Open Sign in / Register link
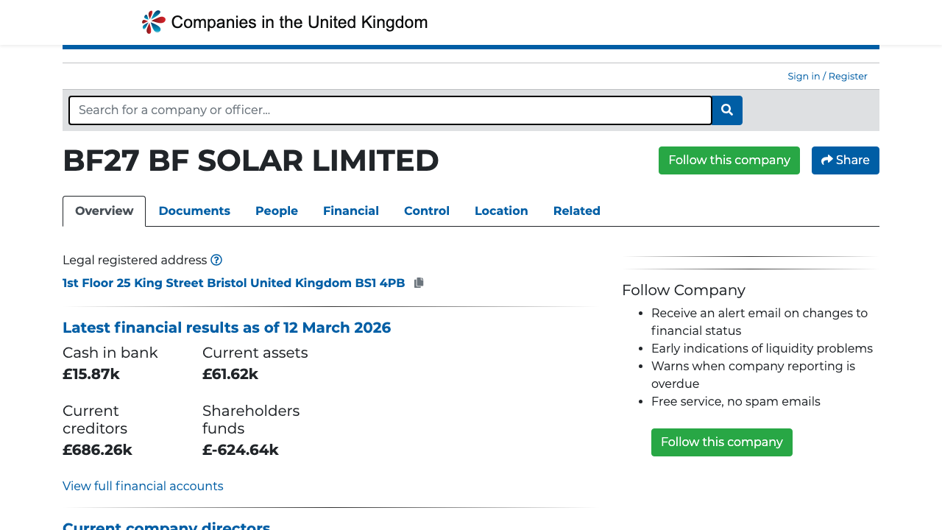 [827, 77]
